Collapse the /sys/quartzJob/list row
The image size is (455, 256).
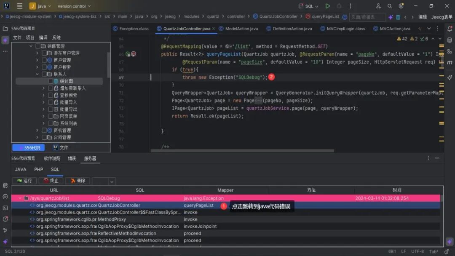(20, 198)
